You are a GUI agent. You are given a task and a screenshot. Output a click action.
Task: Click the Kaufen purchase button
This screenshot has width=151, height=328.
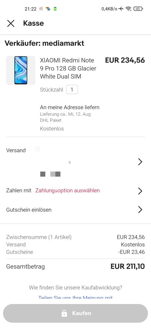tap(76, 313)
